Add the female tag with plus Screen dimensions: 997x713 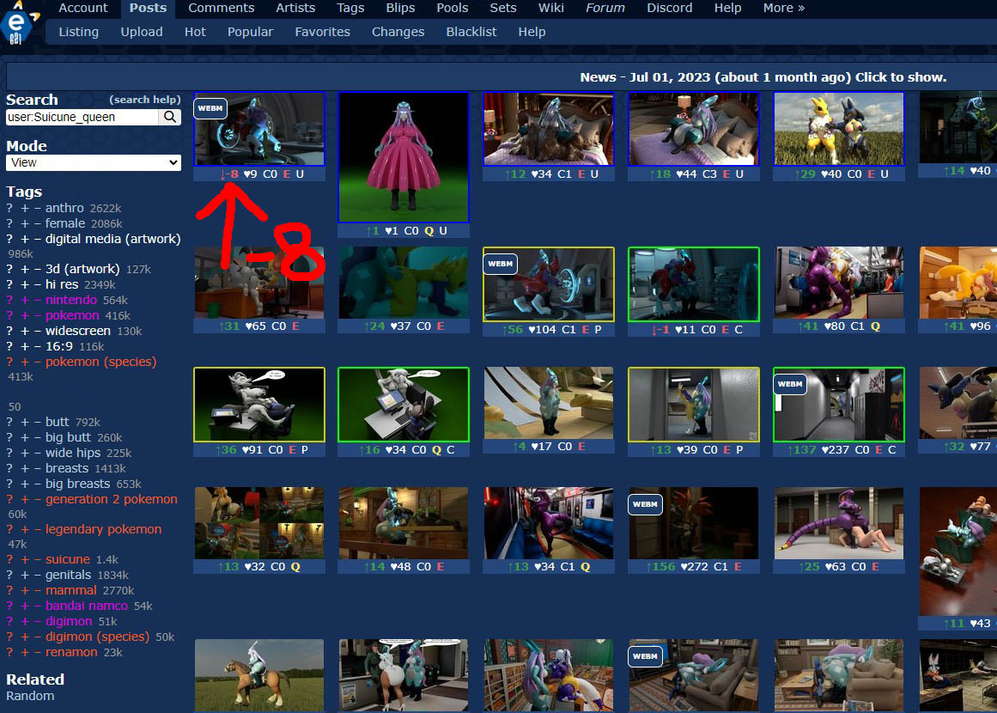(x=25, y=224)
